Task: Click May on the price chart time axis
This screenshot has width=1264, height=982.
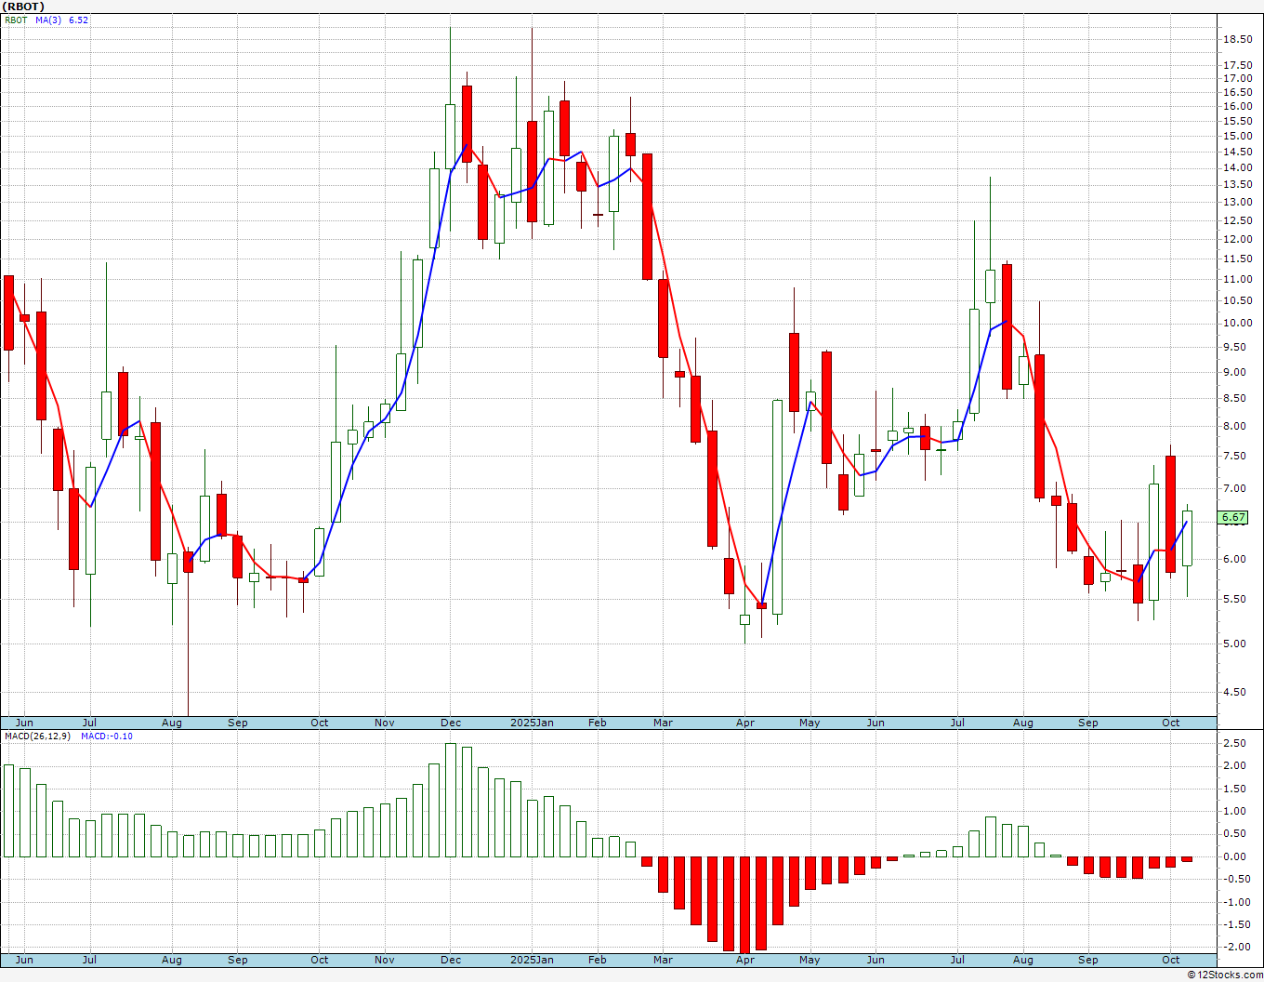Action: (810, 723)
